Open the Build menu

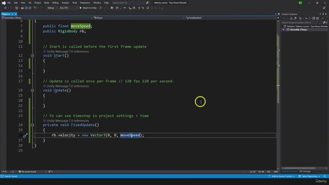[x=47, y=3]
